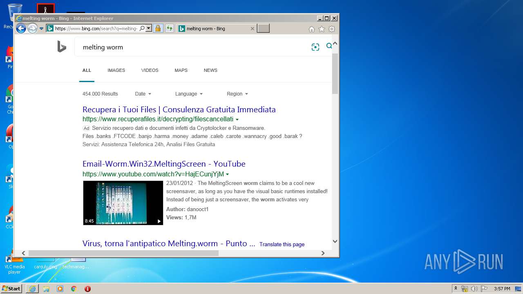Click the Show desktop button in tray corner
This screenshot has width=523, height=294.
tap(518, 289)
